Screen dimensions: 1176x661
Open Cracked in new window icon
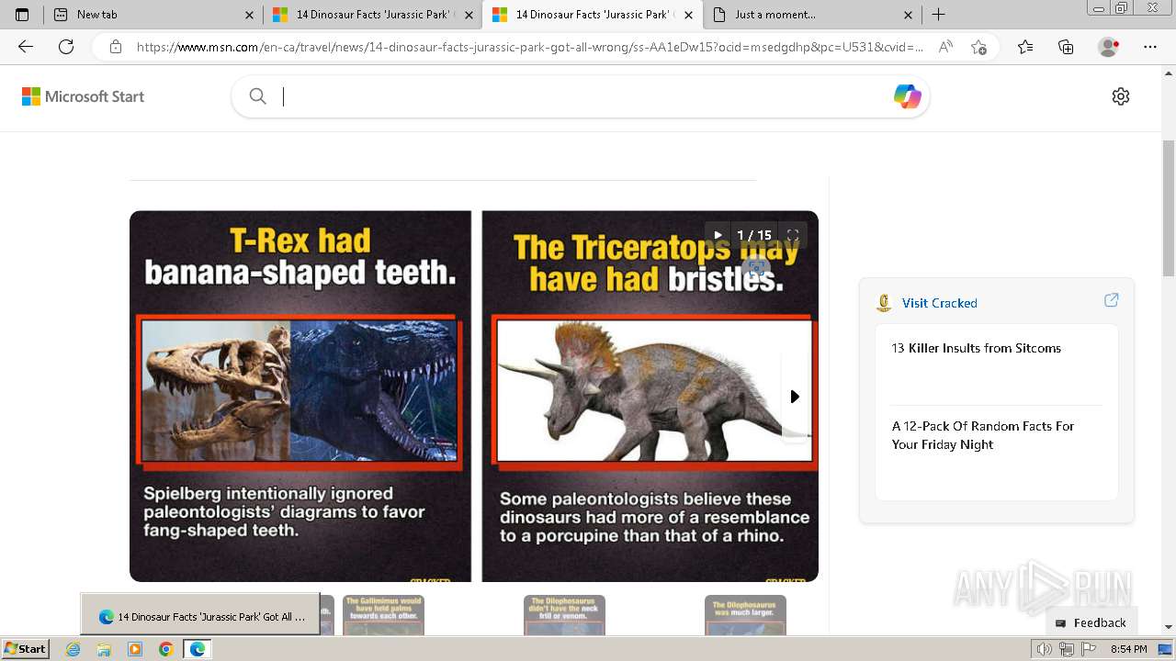click(1111, 300)
